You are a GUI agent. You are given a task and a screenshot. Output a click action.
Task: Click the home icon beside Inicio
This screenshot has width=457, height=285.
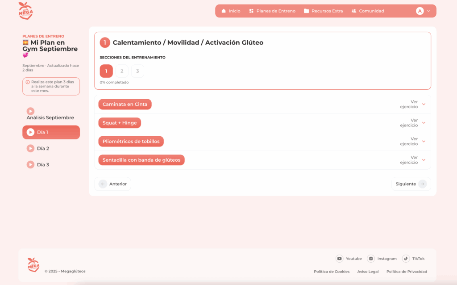[x=224, y=11]
